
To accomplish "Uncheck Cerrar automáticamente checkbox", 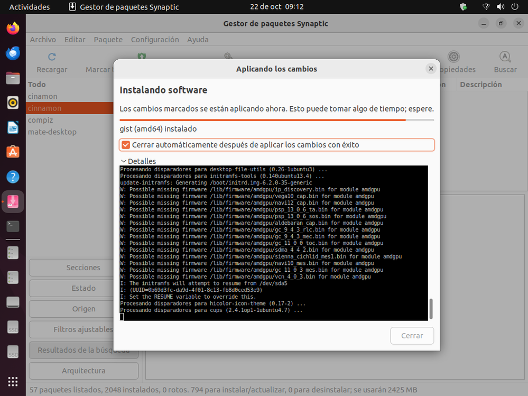I will click(126, 145).
